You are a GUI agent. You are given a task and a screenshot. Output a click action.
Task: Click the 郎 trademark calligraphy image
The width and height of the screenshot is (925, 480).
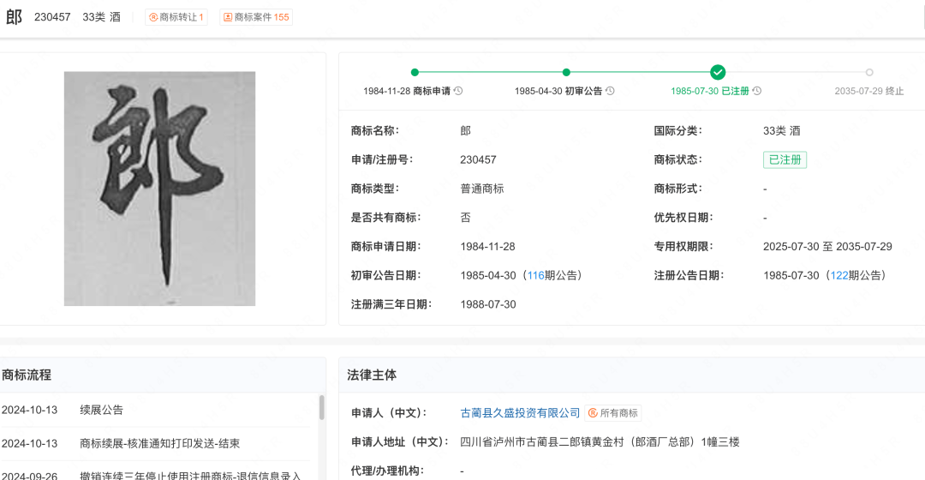tap(160, 189)
